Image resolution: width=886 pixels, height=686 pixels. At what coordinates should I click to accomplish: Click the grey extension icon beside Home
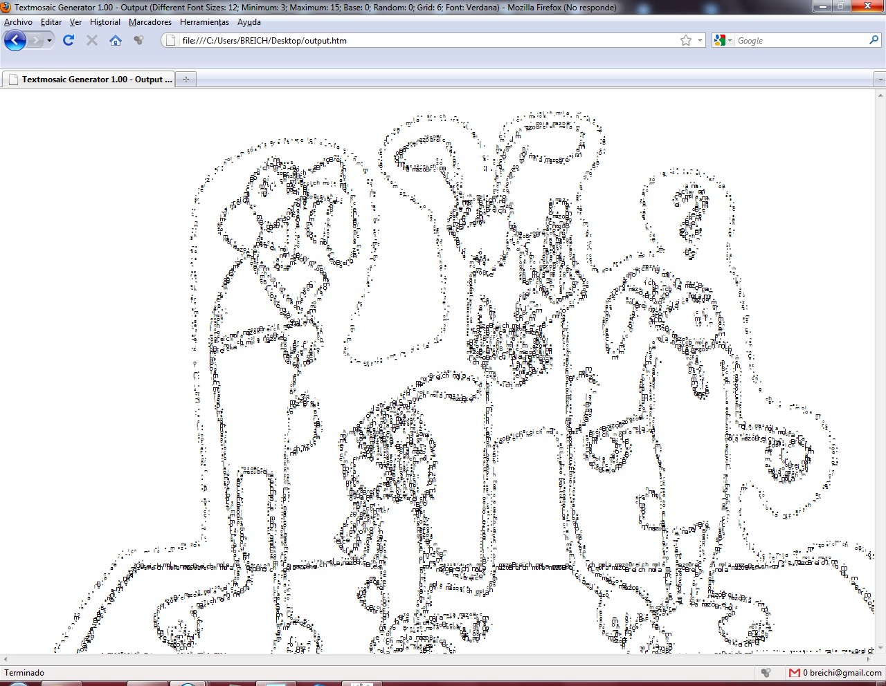pos(138,40)
